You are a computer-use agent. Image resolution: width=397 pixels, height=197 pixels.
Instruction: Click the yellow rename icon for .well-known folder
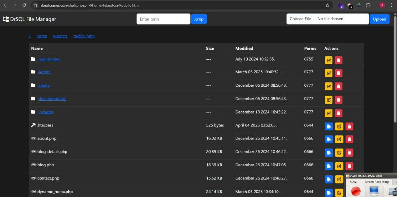(329, 60)
